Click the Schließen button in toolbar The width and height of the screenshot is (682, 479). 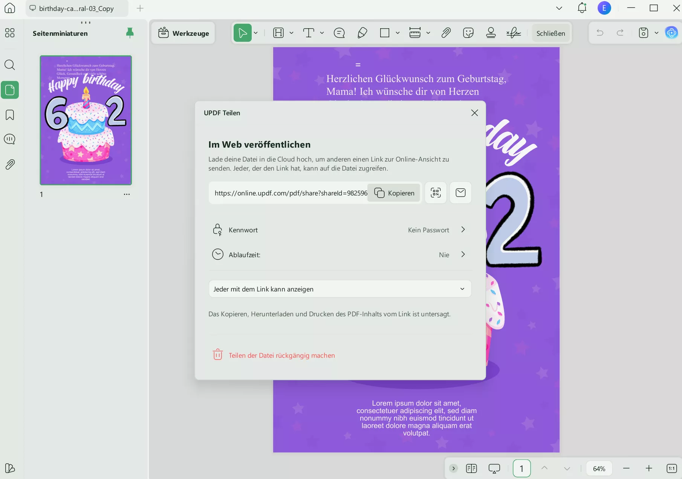[550, 33]
